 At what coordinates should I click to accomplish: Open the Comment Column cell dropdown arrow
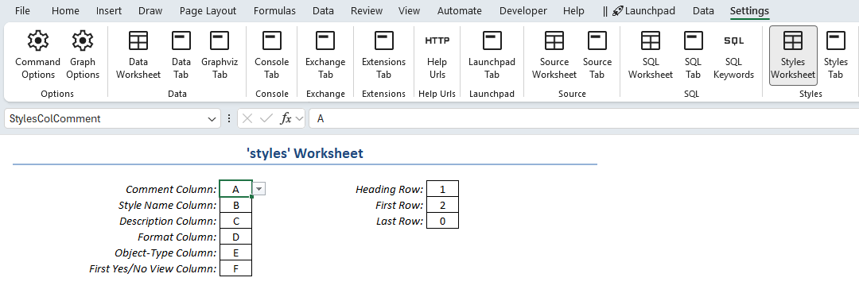tap(259, 189)
